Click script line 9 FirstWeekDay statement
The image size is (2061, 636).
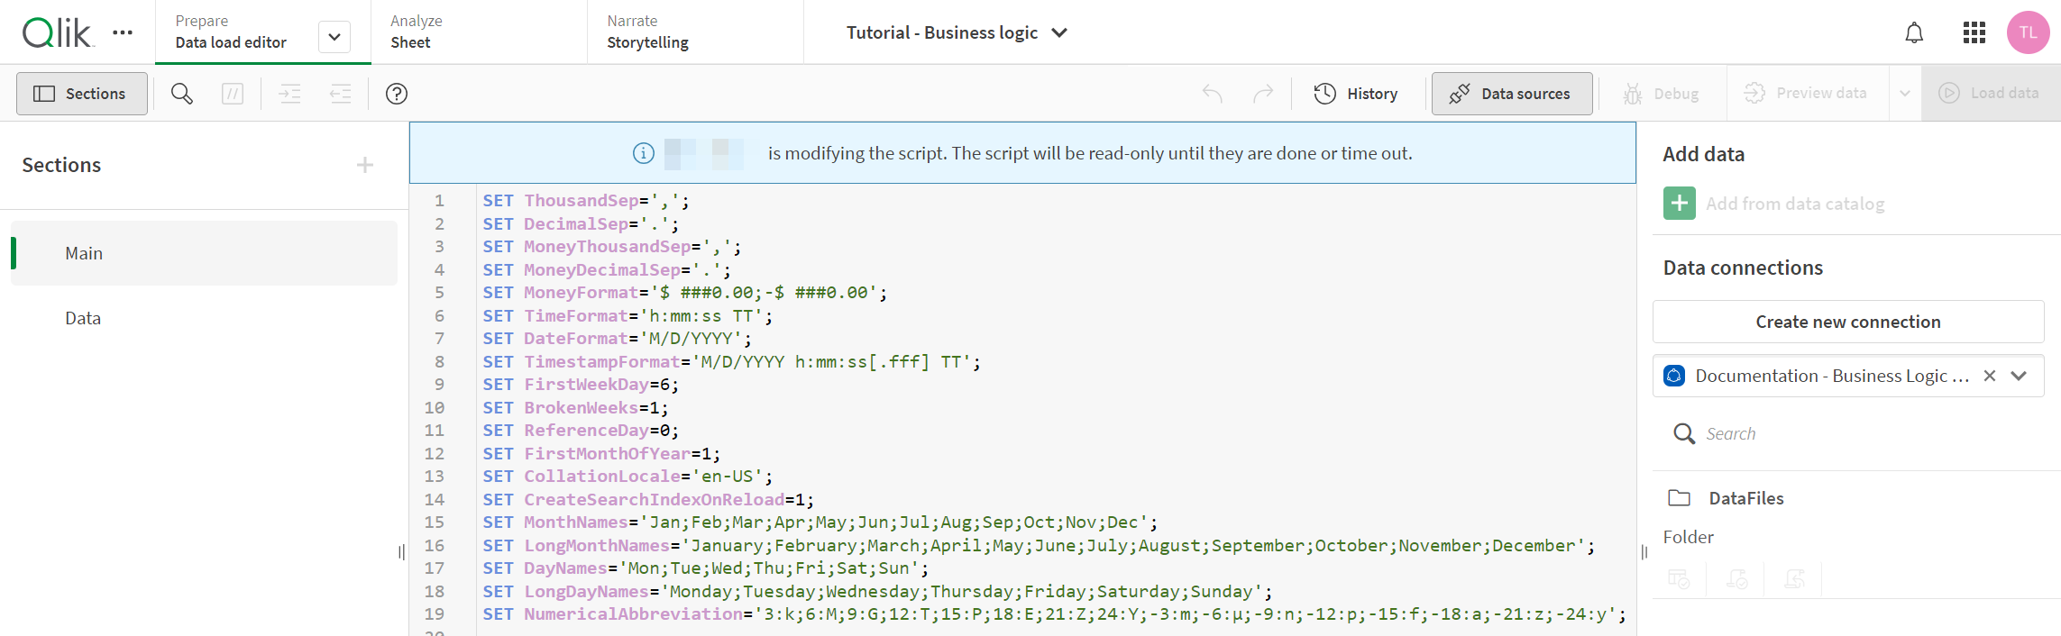(x=581, y=385)
